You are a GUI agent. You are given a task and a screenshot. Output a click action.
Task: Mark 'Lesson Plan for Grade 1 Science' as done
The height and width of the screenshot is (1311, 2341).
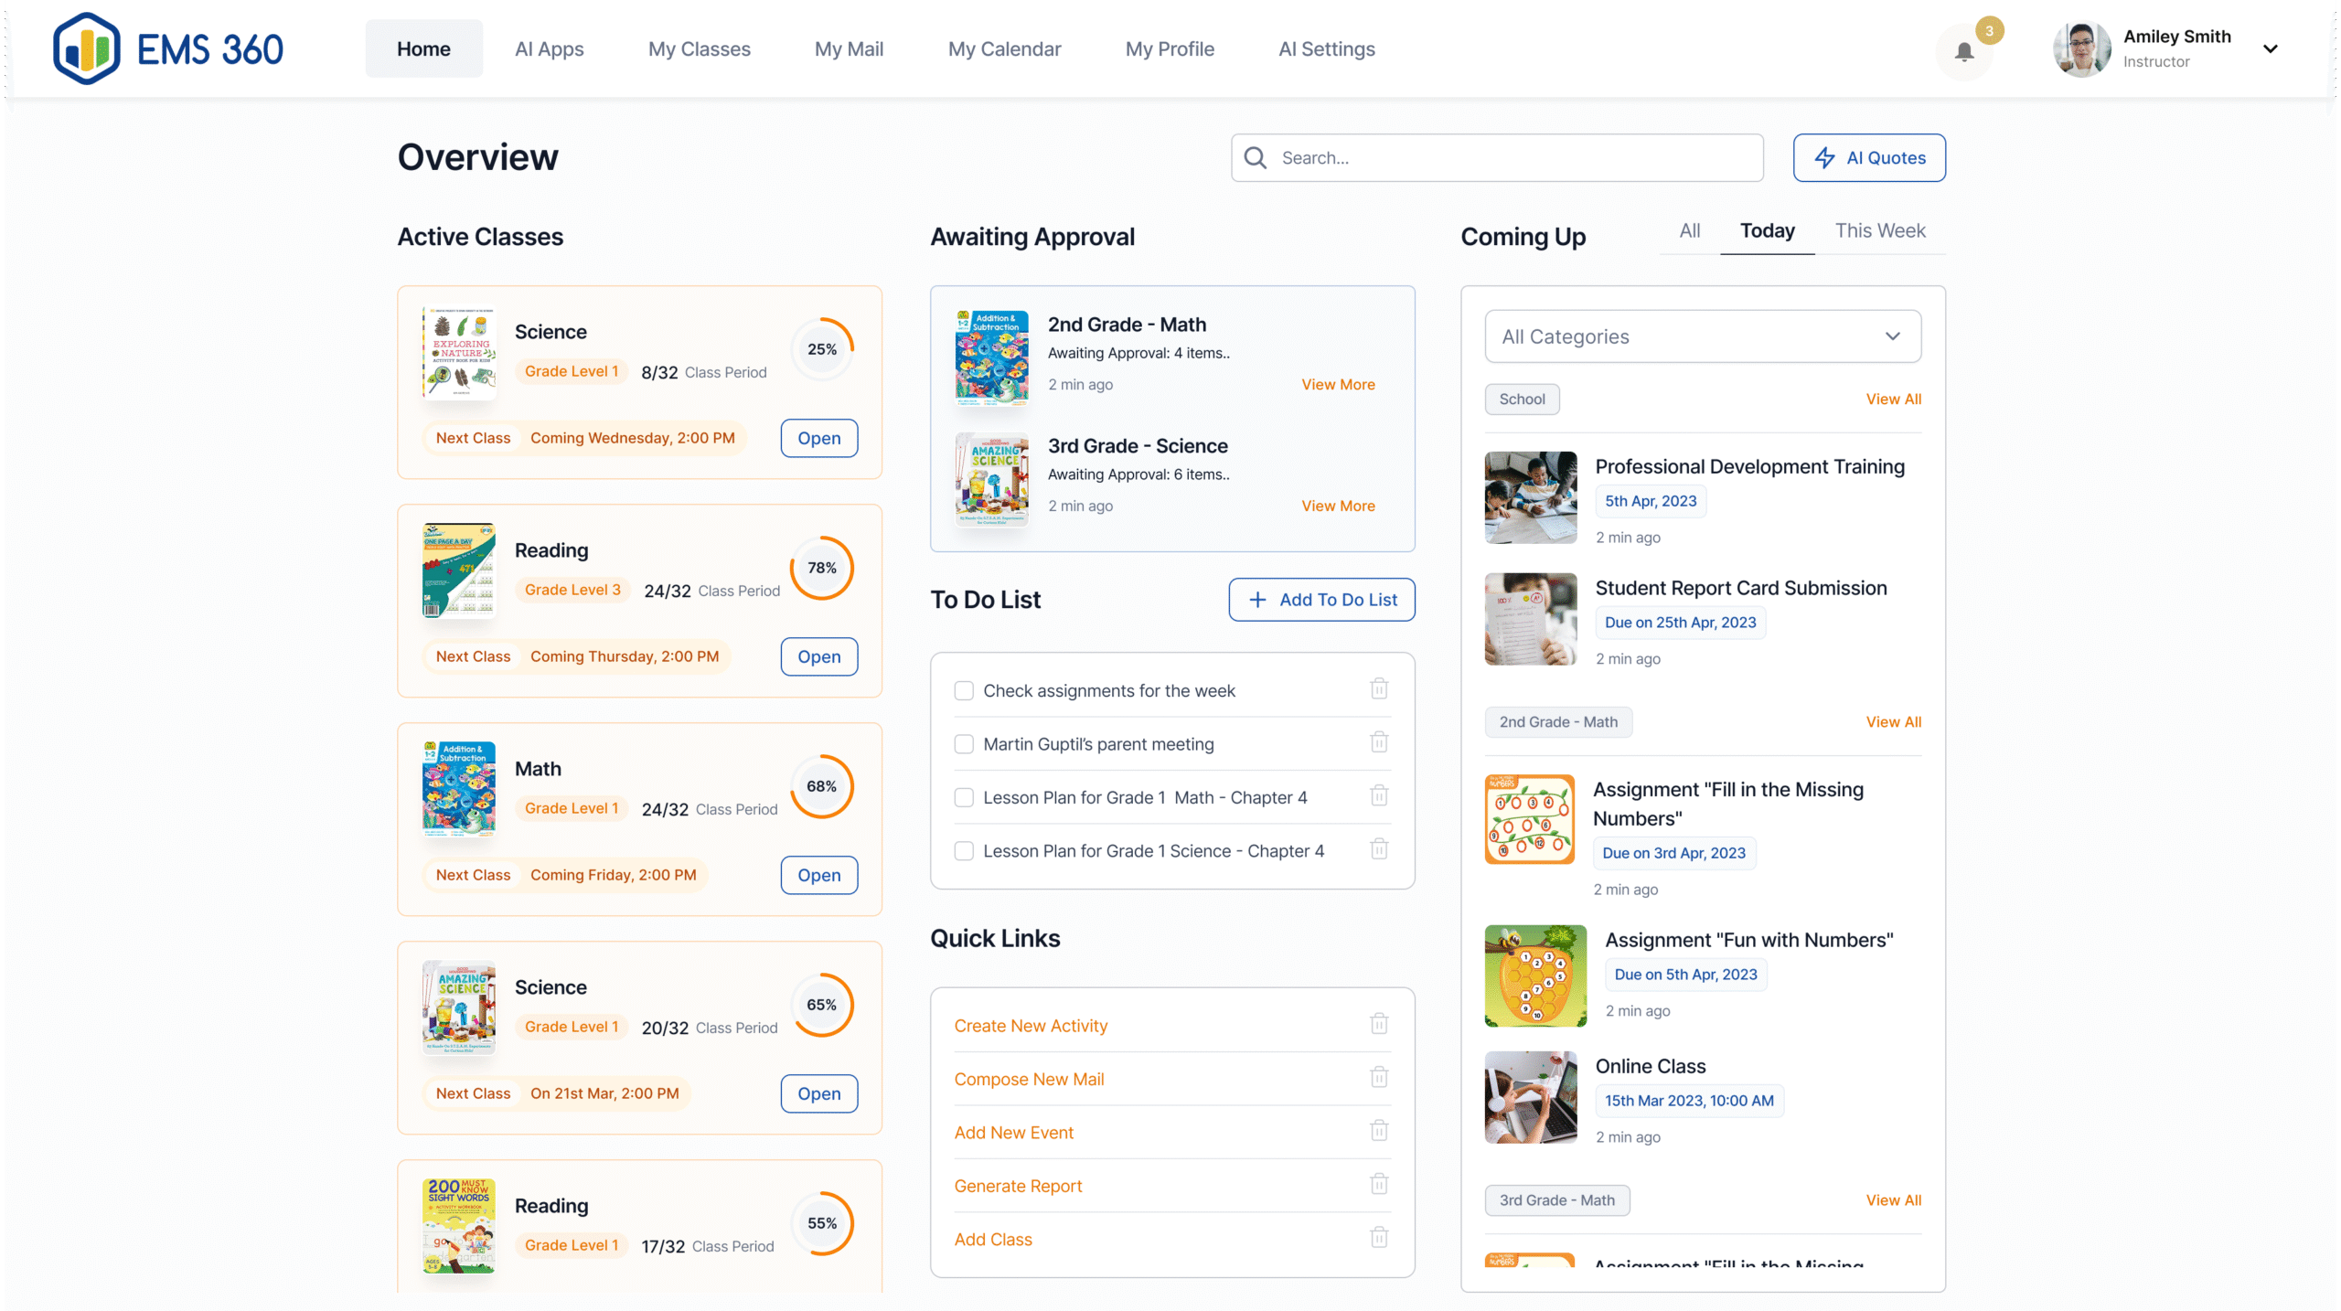pyautogui.click(x=964, y=851)
